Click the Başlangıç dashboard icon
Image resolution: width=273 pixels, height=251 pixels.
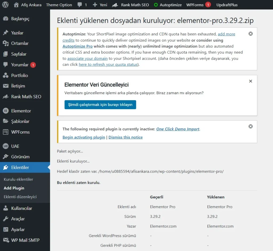point(6,19)
